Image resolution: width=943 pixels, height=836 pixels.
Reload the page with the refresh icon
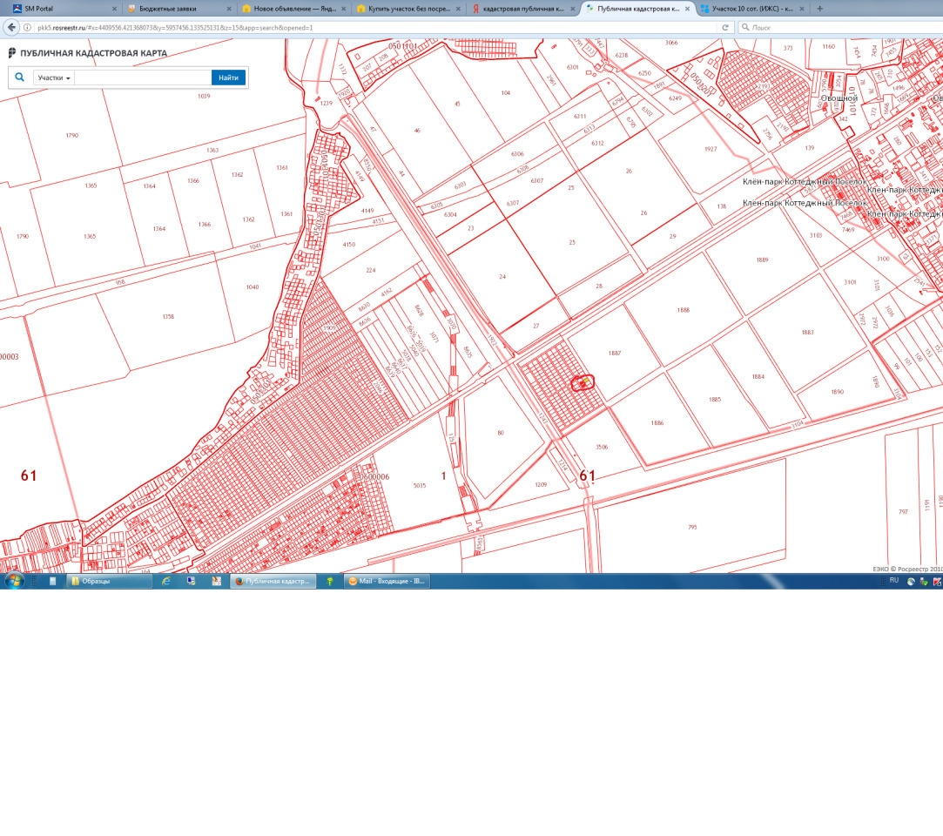(725, 27)
